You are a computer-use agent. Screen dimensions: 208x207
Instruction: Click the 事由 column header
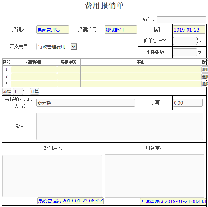click(141, 62)
